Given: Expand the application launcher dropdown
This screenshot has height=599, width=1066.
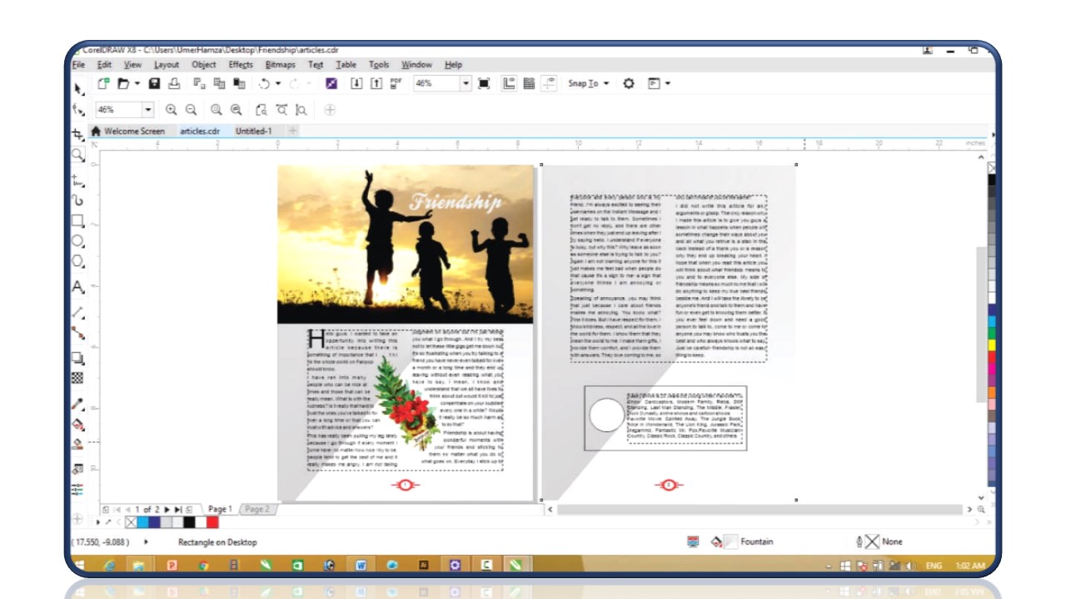Looking at the screenshot, I should point(668,83).
